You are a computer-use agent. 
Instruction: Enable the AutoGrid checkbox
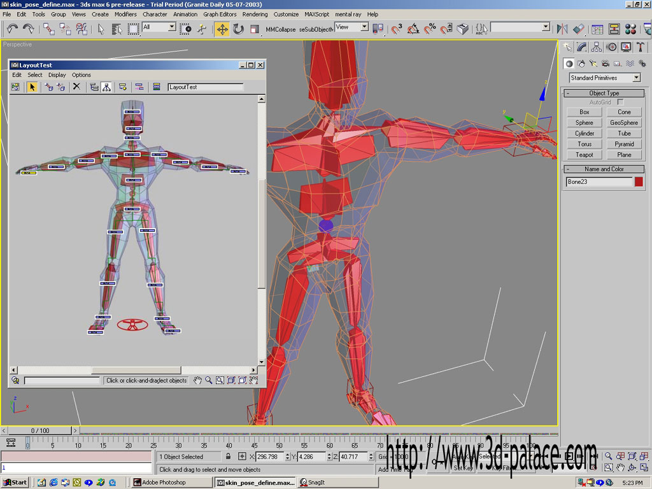coord(620,102)
